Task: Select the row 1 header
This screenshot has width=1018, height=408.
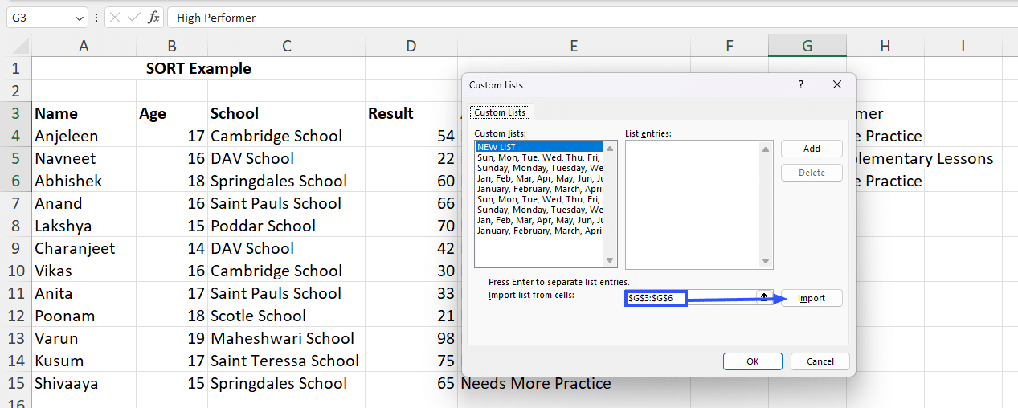Action: [16, 68]
